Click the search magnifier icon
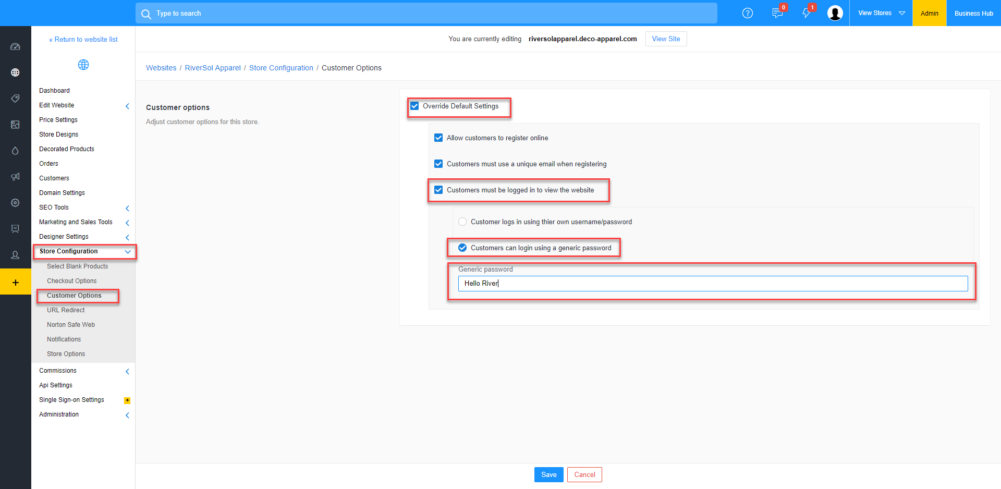The height and width of the screenshot is (489, 1001). tap(146, 14)
